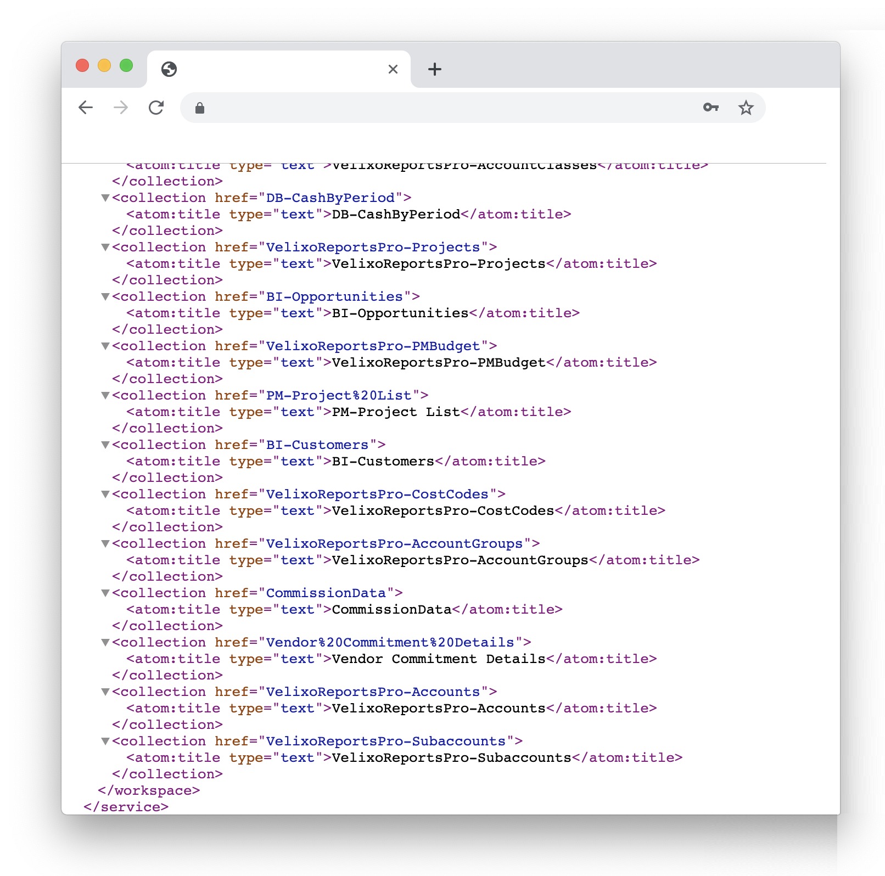The width and height of the screenshot is (885, 876).
Task: Click the VelixoReportsPro-Subaccounts title text
Action: pyautogui.click(x=452, y=757)
